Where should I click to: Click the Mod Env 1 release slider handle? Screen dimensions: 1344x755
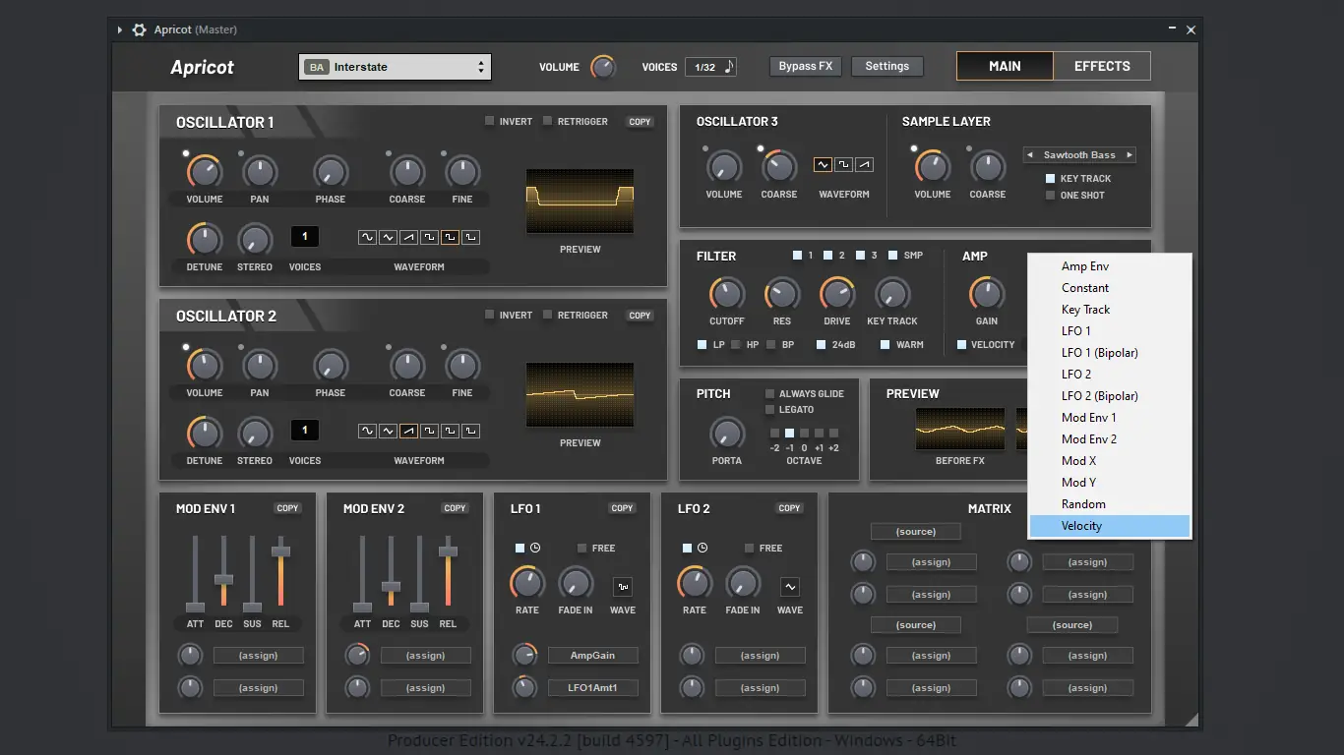coord(280,551)
